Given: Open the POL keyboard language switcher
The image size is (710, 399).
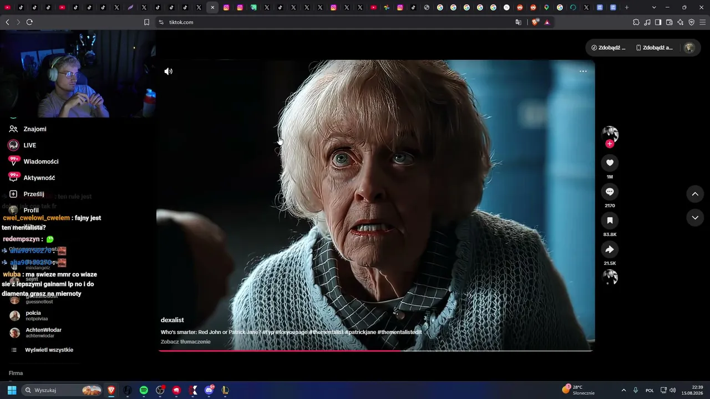Looking at the screenshot, I should (650, 390).
